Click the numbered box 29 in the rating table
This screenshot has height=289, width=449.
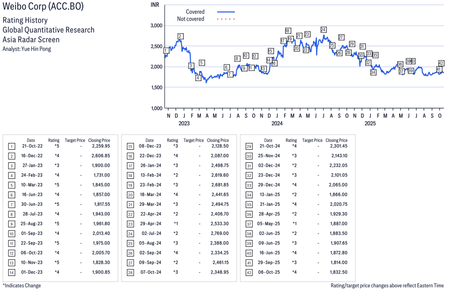(249, 147)
